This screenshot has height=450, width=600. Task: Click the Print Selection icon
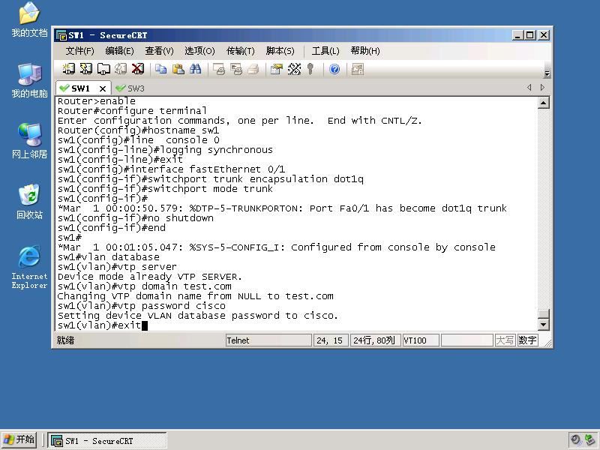click(236, 69)
